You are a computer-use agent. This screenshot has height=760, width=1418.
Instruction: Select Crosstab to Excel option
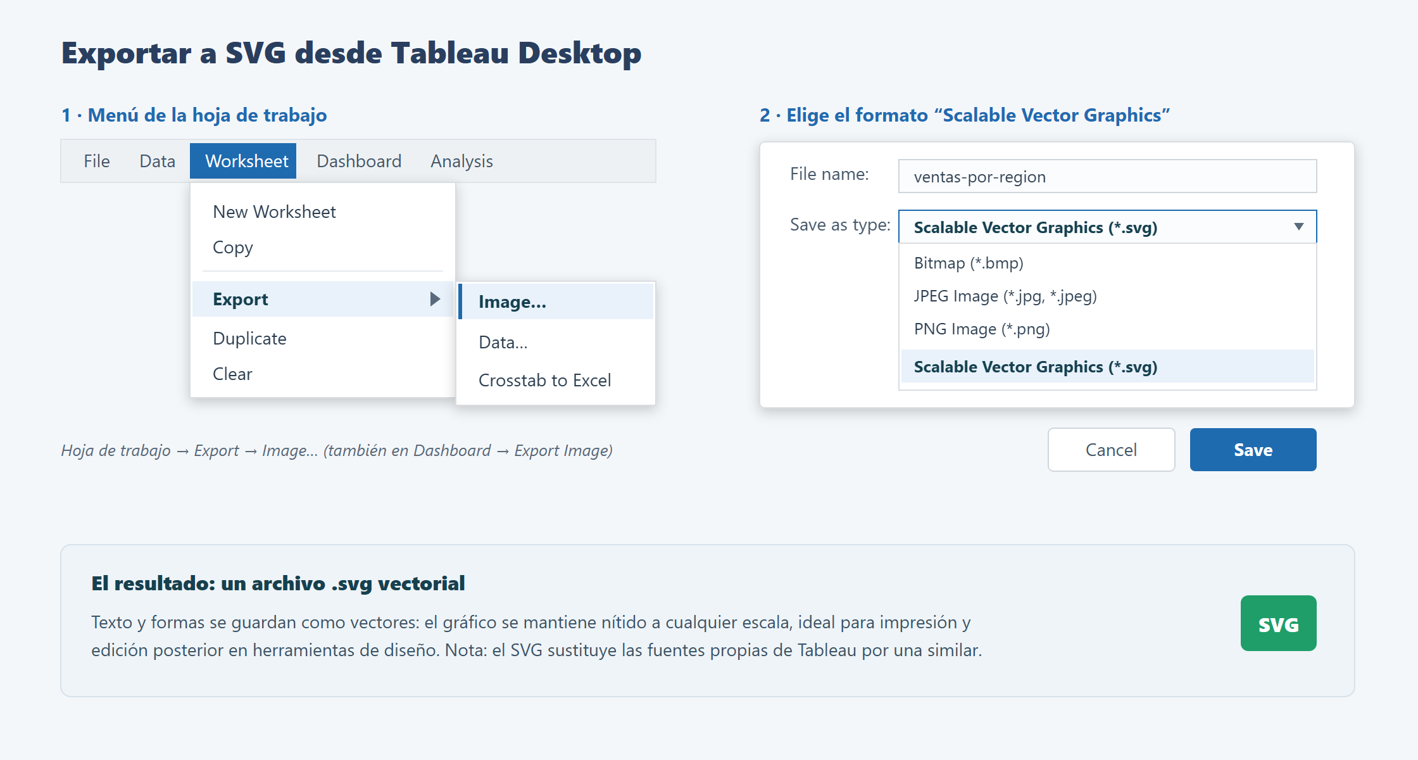point(556,380)
